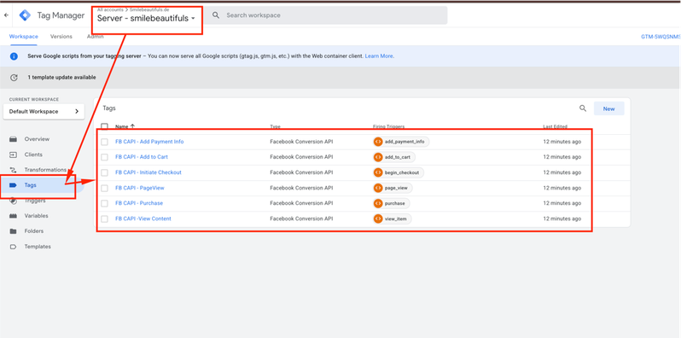681x338 pixels.
Task: Open Overview in the sidebar
Action: tap(37, 139)
